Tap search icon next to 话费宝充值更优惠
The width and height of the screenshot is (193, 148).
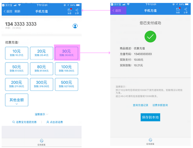14,122
